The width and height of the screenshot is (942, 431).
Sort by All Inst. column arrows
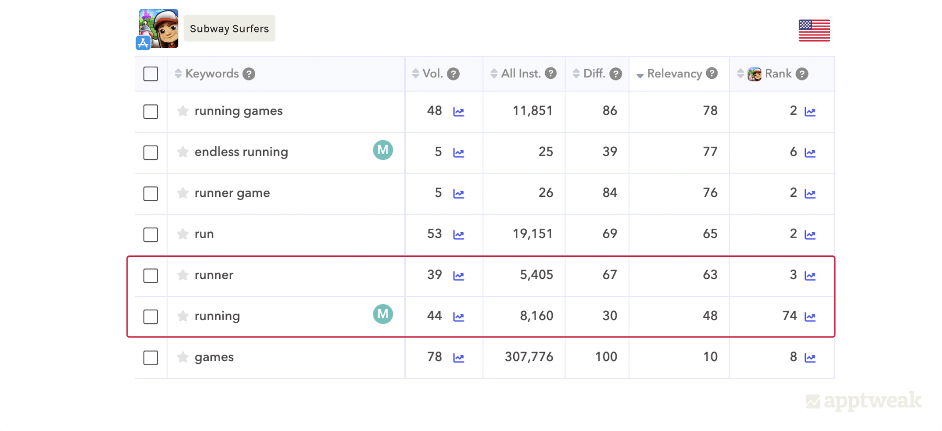pos(494,74)
